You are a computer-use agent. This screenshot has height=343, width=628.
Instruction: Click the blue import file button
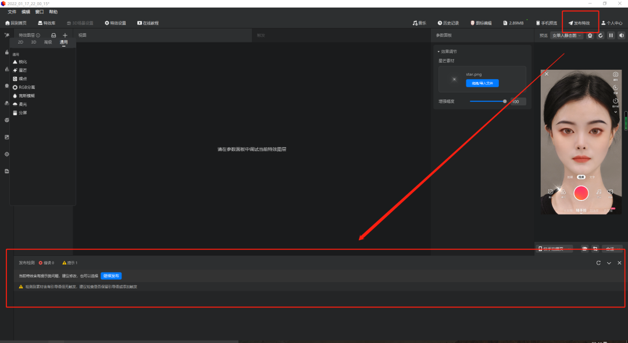[482, 83]
